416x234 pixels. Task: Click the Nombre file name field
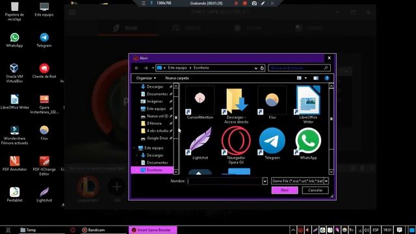pos(224,181)
